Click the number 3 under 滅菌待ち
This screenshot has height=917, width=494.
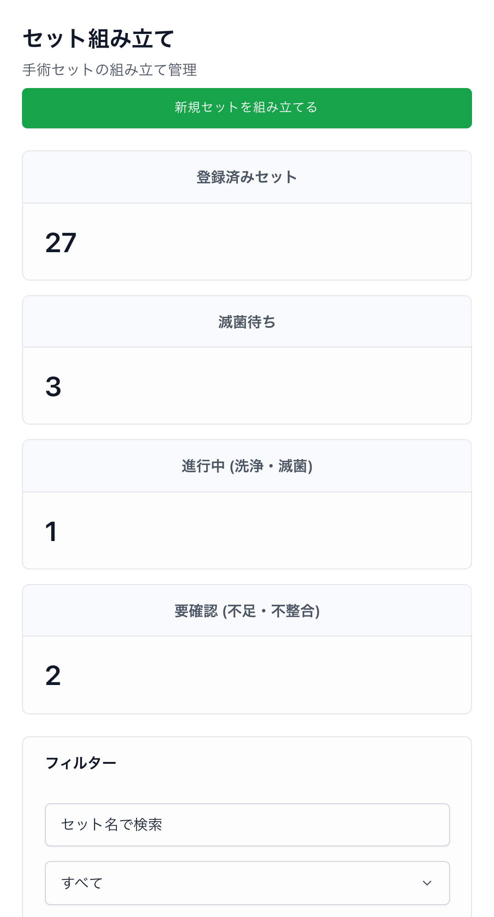54,388
